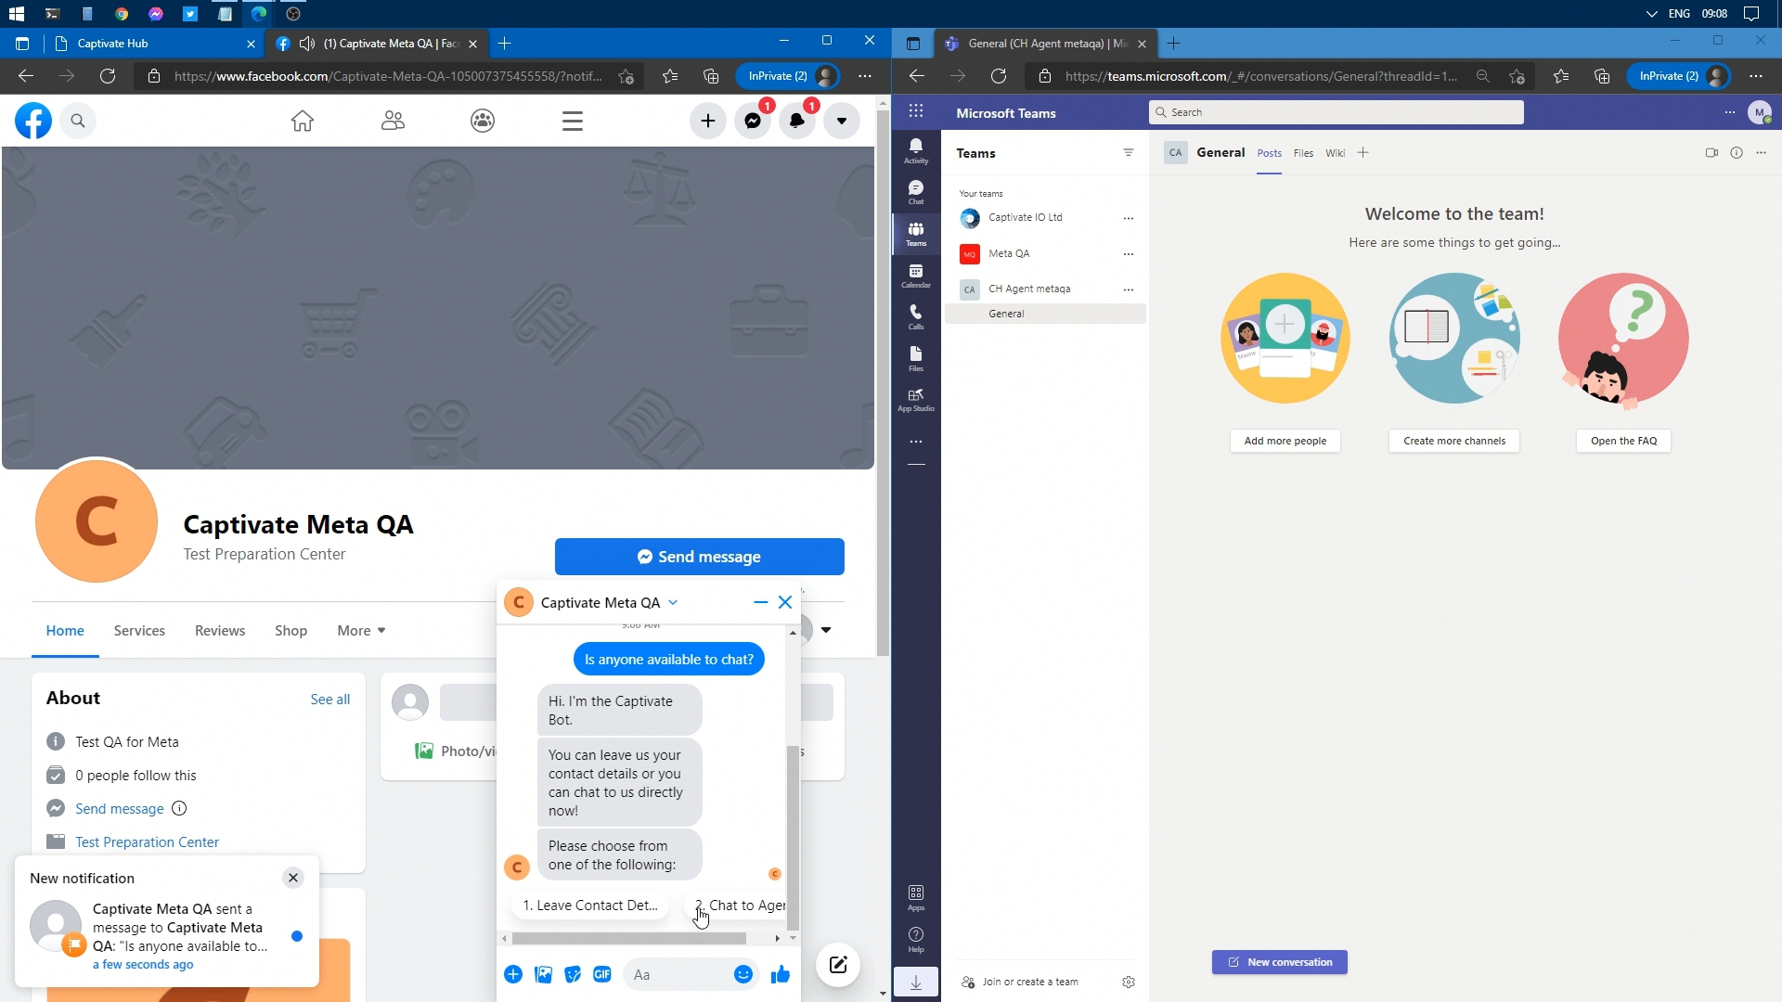Expand Captivate Meta QA chat header chevron
The image size is (1782, 1002).
point(673,602)
